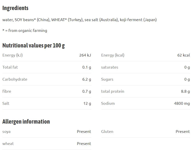
Task: Select the Sugars row label
Action: click(107, 79)
